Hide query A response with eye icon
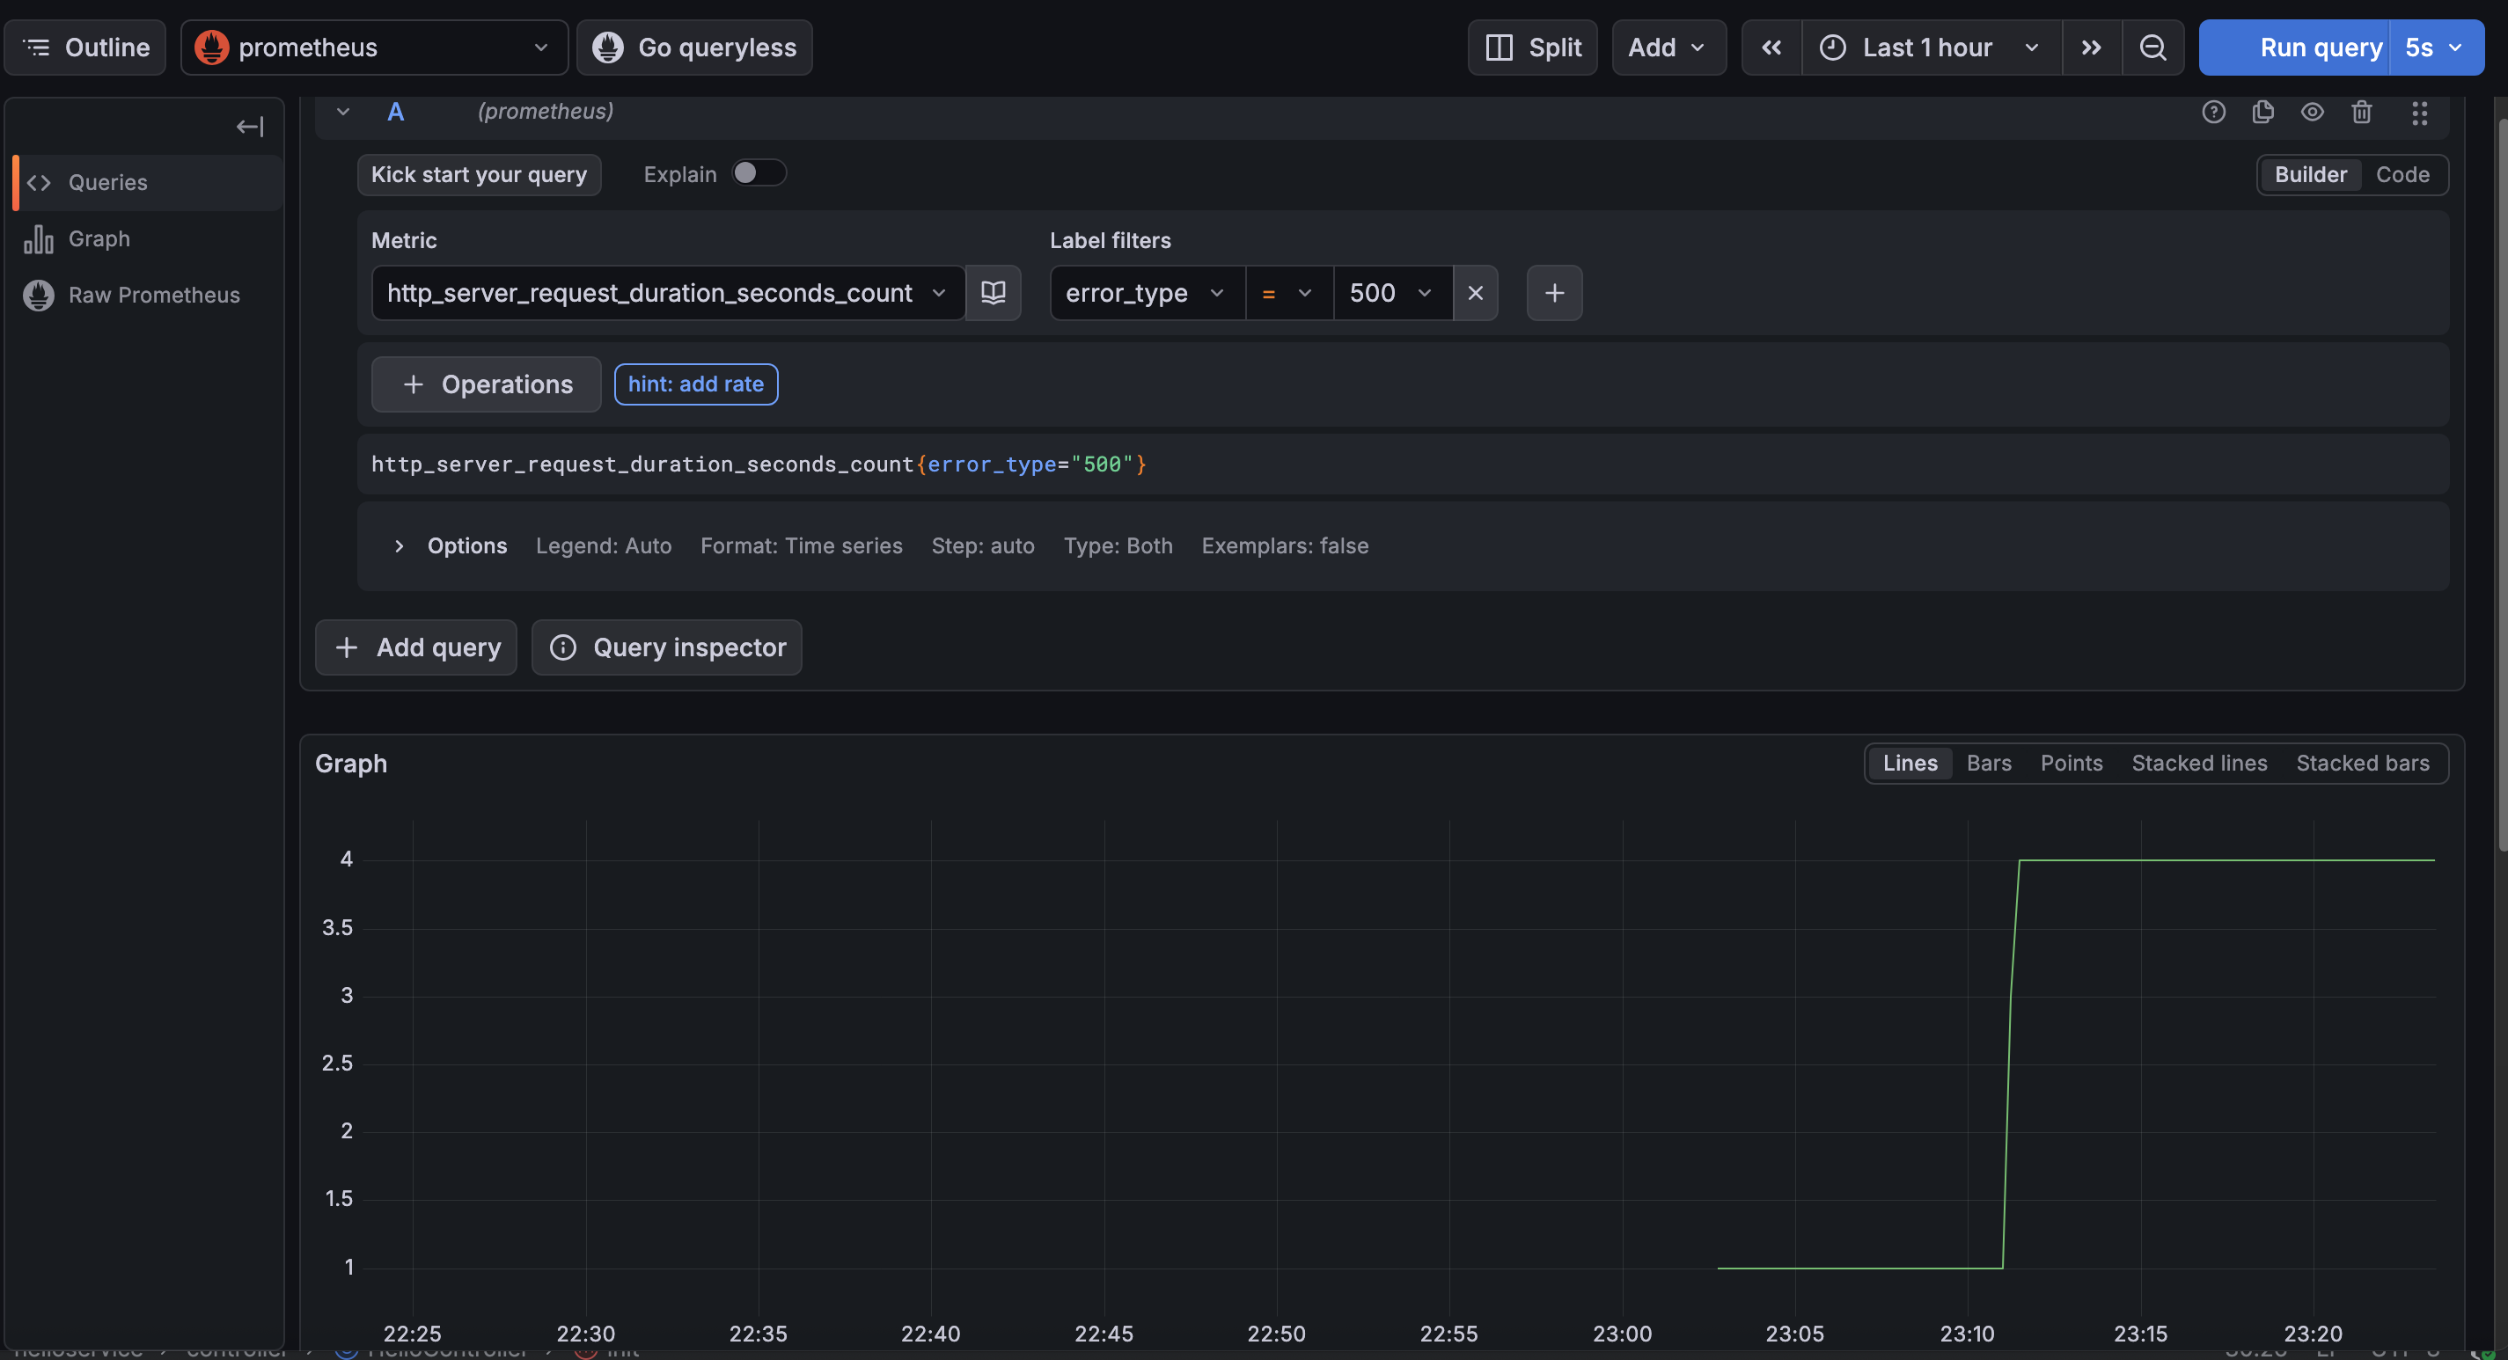The image size is (2508, 1360). [x=2312, y=112]
